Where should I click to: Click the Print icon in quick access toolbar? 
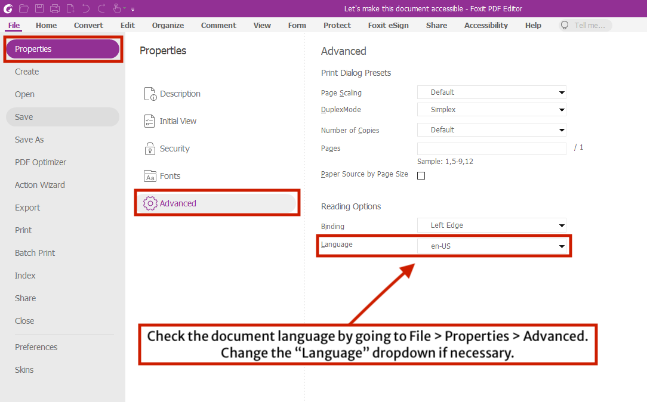pos(55,8)
